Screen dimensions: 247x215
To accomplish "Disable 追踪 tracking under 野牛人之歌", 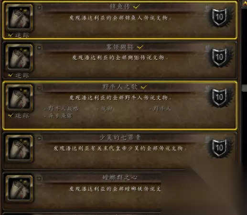I will [x=11, y=115].
